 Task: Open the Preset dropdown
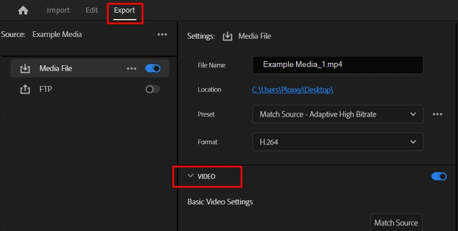click(x=338, y=114)
